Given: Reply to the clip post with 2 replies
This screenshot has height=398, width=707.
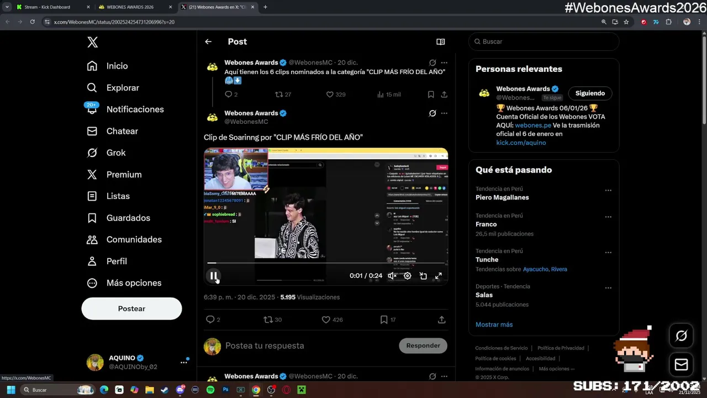Looking at the screenshot, I should (x=210, y=320).
